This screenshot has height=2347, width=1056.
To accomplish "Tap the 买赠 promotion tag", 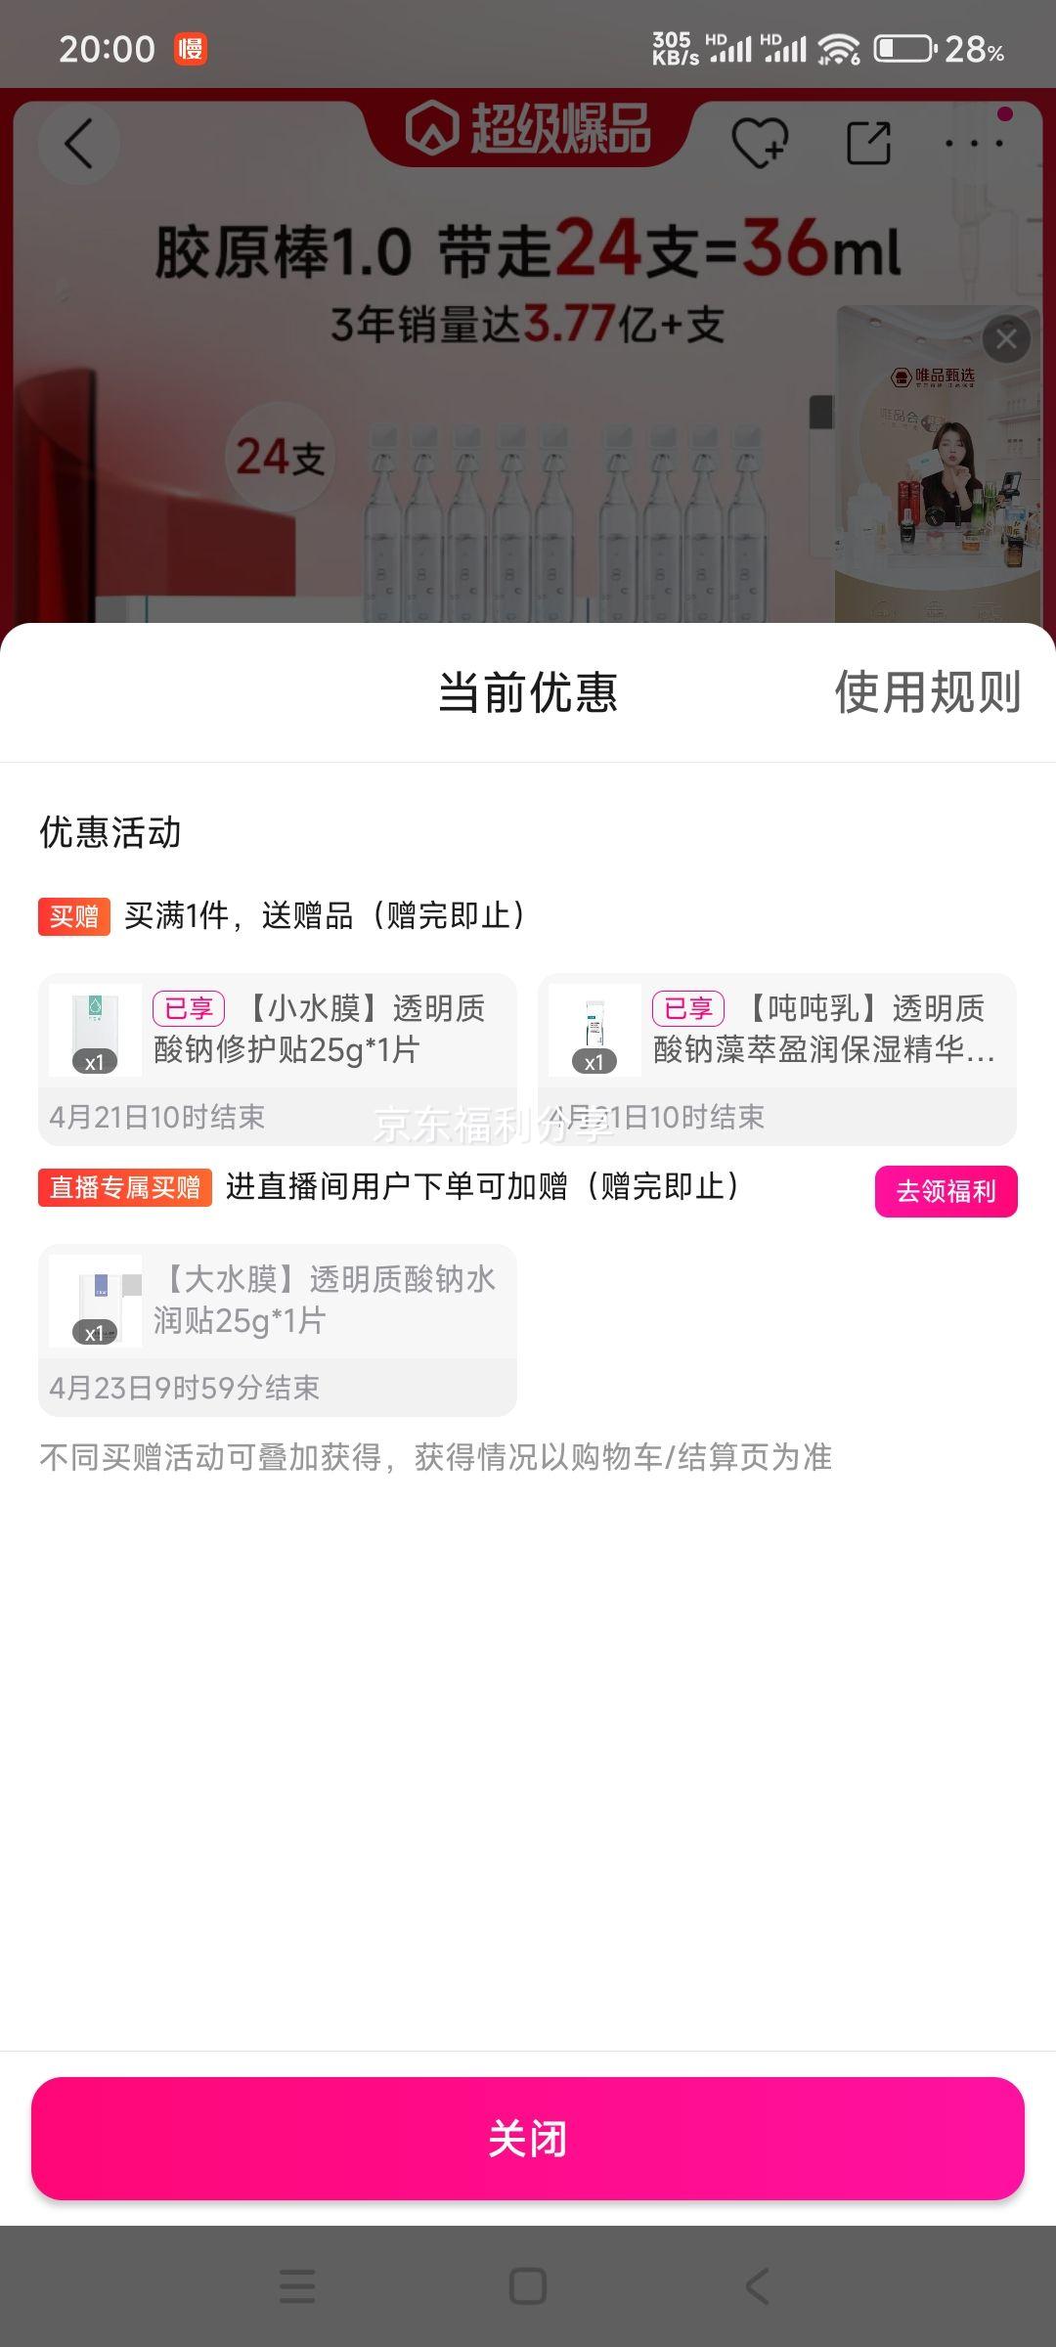I will [74, 916].
